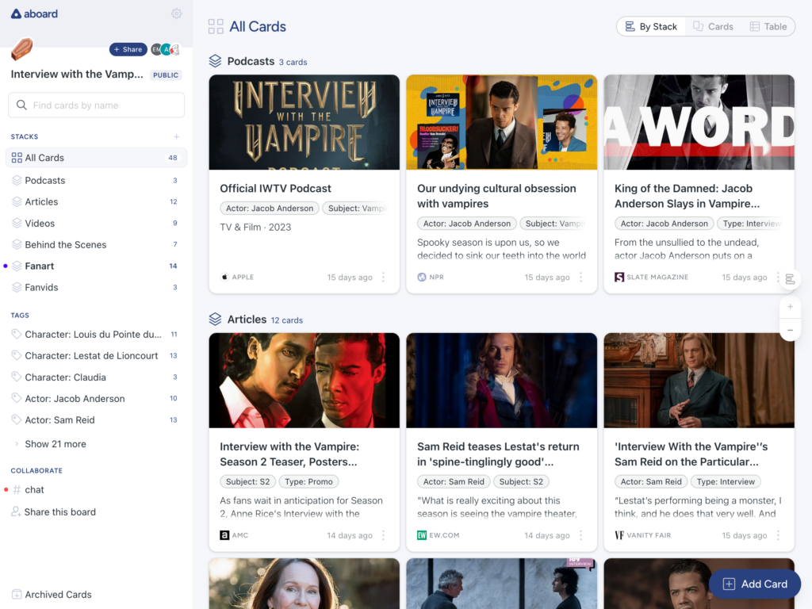Open three-dot menu on Slate Magazine card
Screen dimensions: 812x609
(778, 277)
